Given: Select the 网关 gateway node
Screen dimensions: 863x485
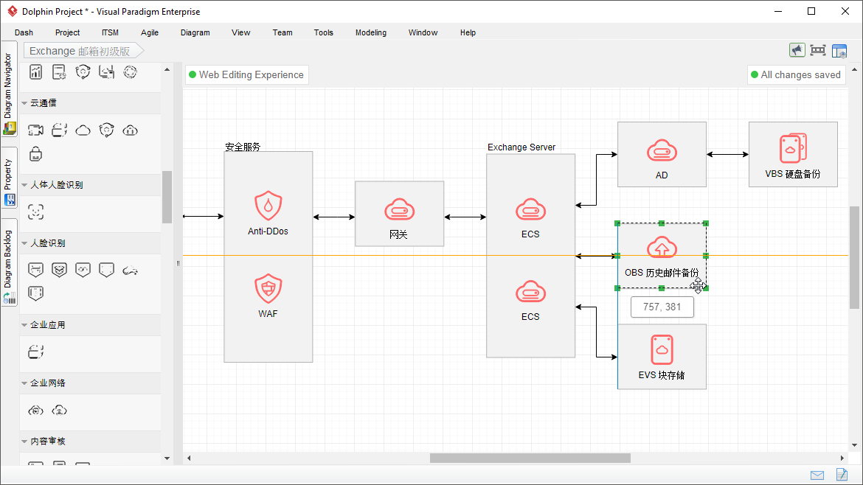Looking at the screenshot, I should click(x=400, y=214).
